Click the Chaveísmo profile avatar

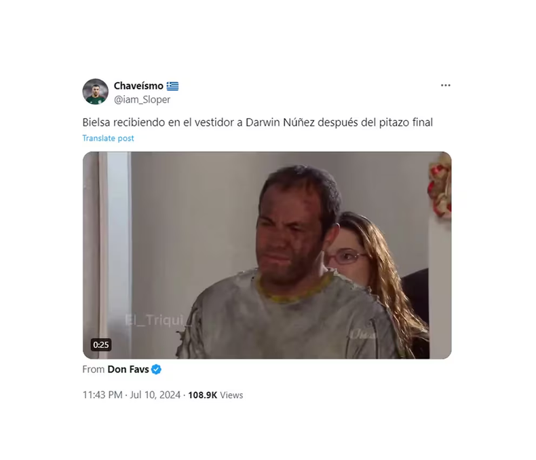96,92
